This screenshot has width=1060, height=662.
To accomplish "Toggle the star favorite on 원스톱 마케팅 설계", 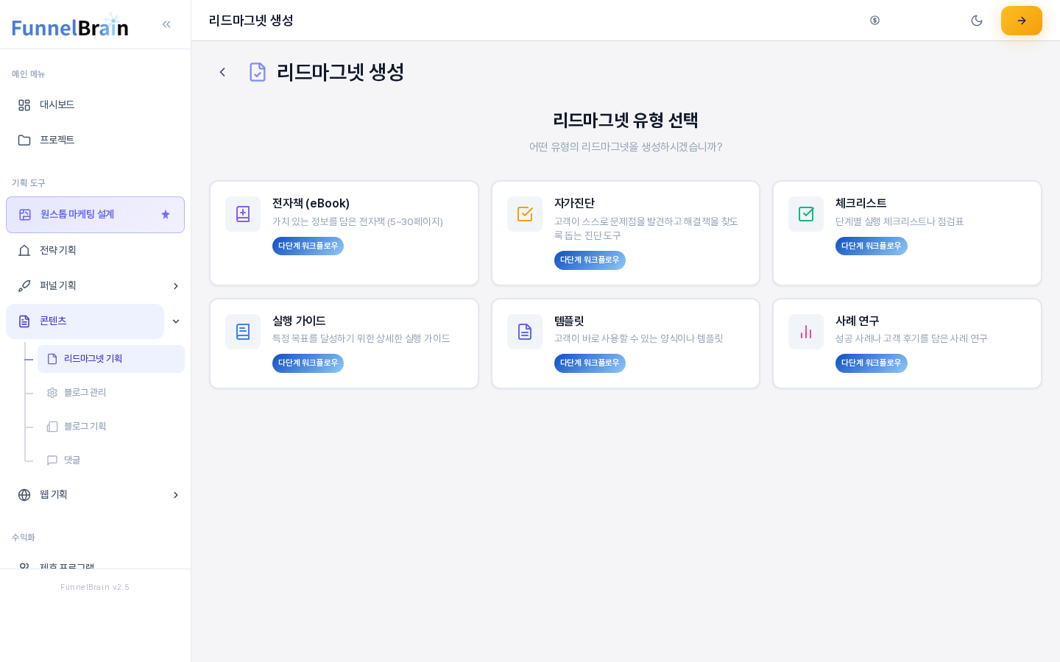I will click(166, 215).
